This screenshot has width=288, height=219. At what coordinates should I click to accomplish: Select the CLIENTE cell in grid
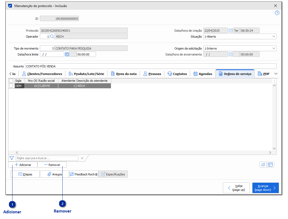tap(48, 86)
